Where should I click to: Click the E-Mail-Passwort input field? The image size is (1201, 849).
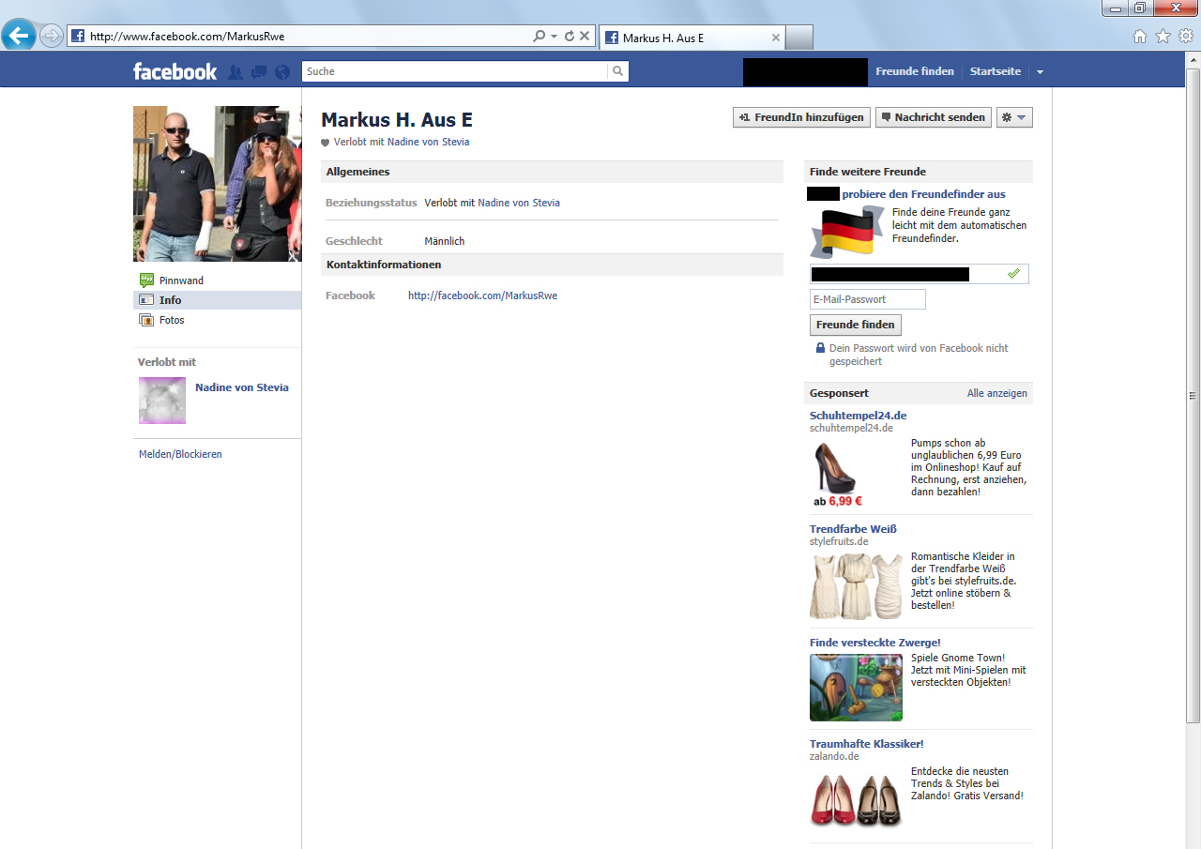867,299
